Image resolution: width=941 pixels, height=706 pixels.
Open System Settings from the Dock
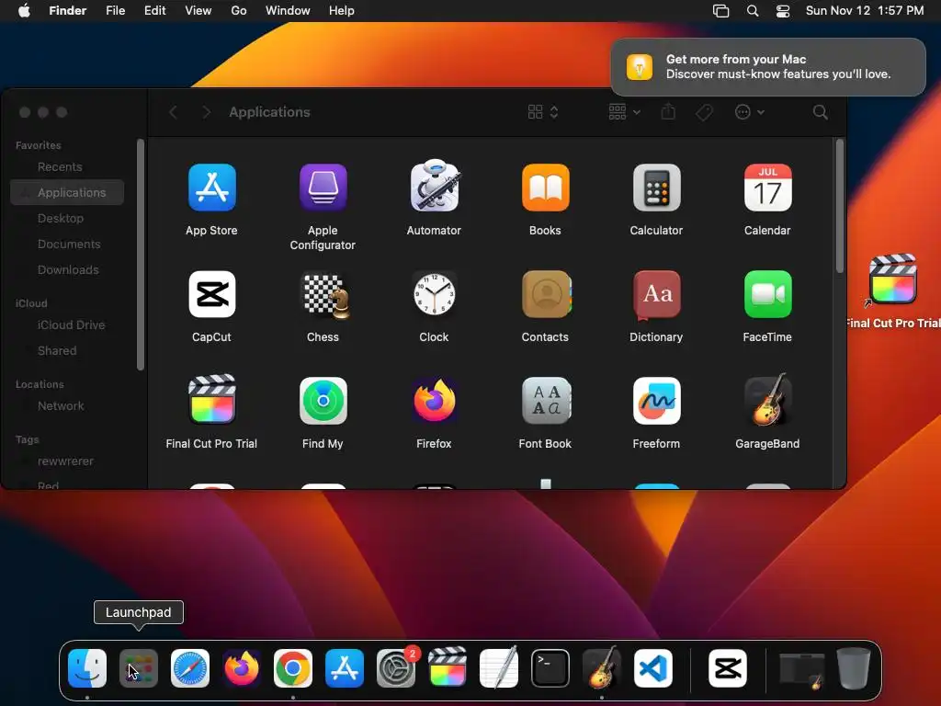[x=396, y=668]
